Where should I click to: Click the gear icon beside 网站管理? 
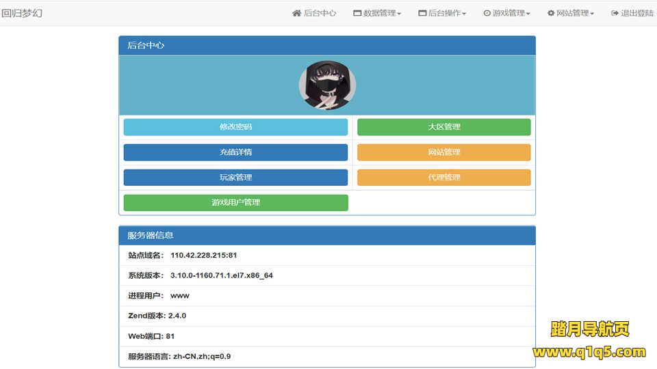coord(551,13)
